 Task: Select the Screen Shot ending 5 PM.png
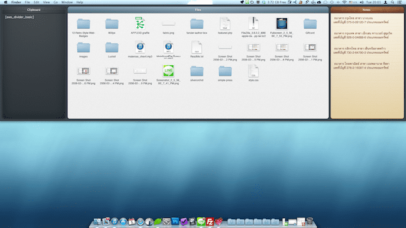(253, 47)
